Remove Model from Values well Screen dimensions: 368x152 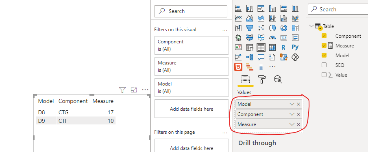[298, 104]
